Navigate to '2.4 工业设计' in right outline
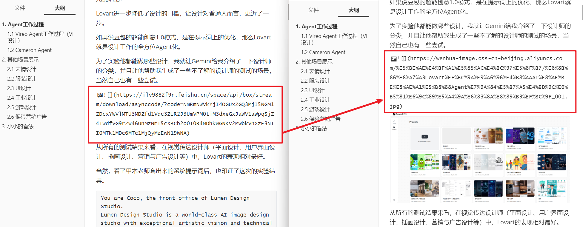This screenshot has height=227, width=583. [316, 100]
